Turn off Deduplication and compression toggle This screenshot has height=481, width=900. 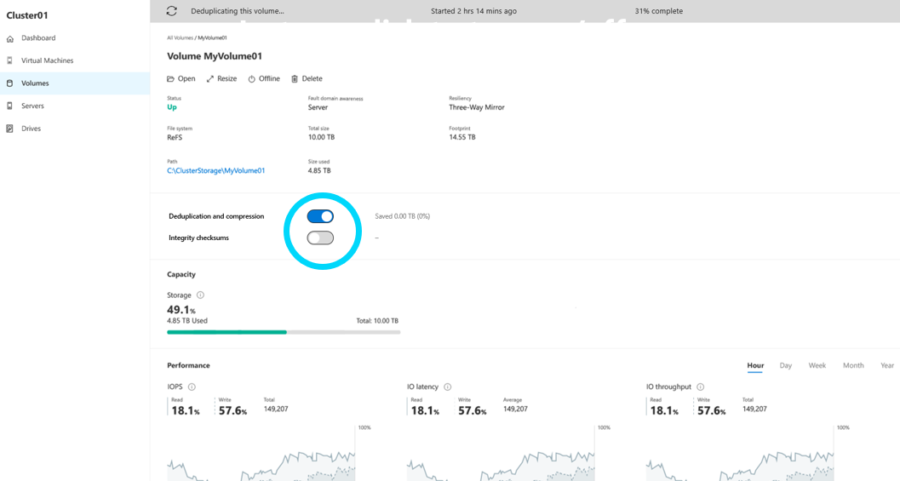pos(320,216)
